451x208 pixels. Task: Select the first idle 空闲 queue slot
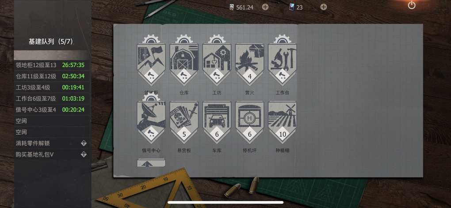(52, 121)
